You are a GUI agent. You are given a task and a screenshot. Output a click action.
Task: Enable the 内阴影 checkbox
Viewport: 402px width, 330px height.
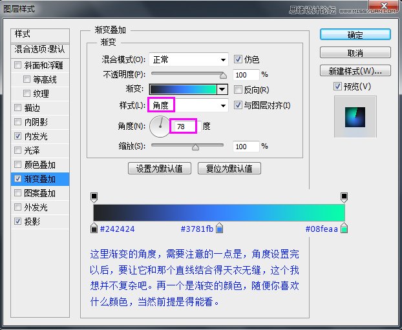[17, 121]
